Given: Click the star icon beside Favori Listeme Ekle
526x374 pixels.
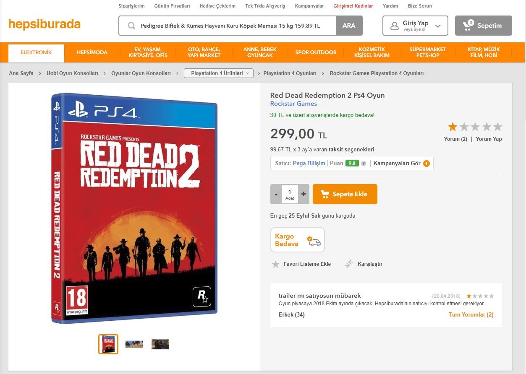Looking at the screenshot, I should [x=276, y=264].
